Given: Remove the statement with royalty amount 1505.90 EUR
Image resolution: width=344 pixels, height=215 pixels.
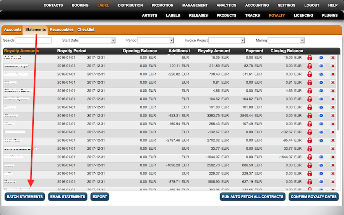Looking at the screenshot, I should 333,182.
